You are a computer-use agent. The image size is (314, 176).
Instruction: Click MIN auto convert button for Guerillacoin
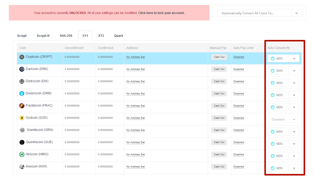coord(278,144)
